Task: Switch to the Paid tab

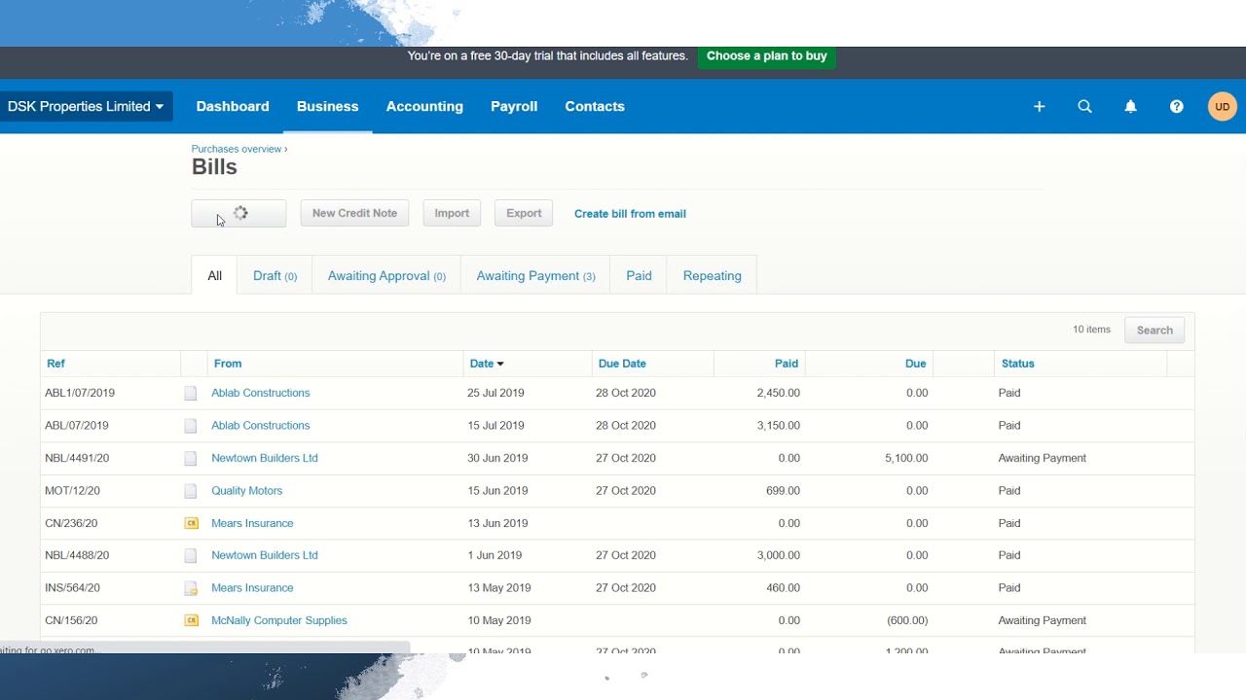Action: click(x=639, y=276)
